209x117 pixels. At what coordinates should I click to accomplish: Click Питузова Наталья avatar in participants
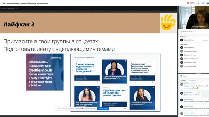tap(182, 66)
